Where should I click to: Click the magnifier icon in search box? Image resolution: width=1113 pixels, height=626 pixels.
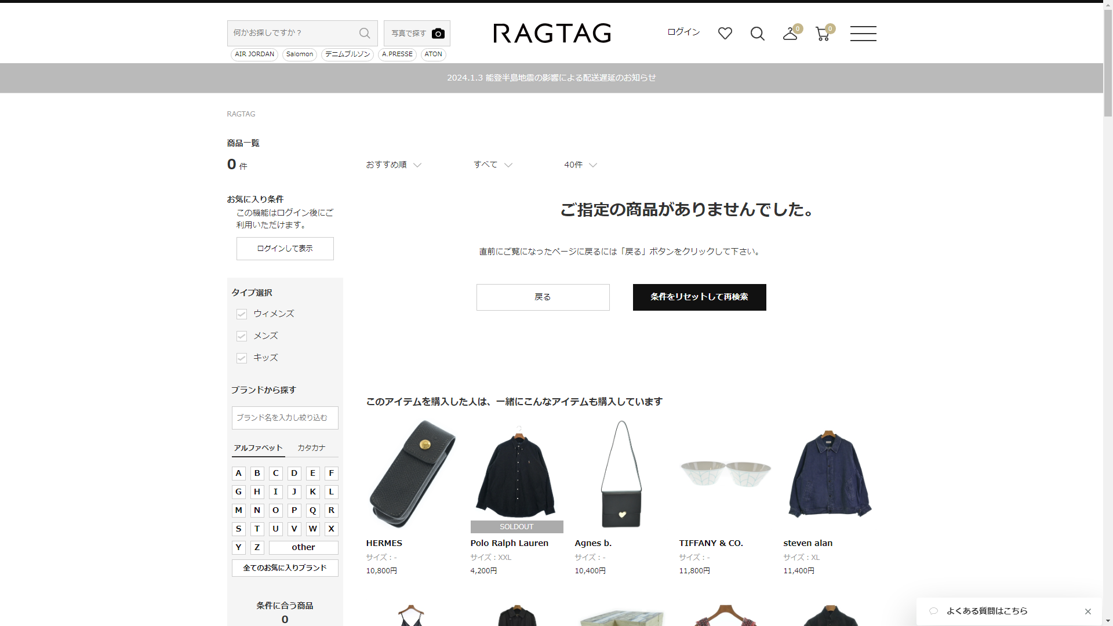pyautogui.click(x=364, y=33)
